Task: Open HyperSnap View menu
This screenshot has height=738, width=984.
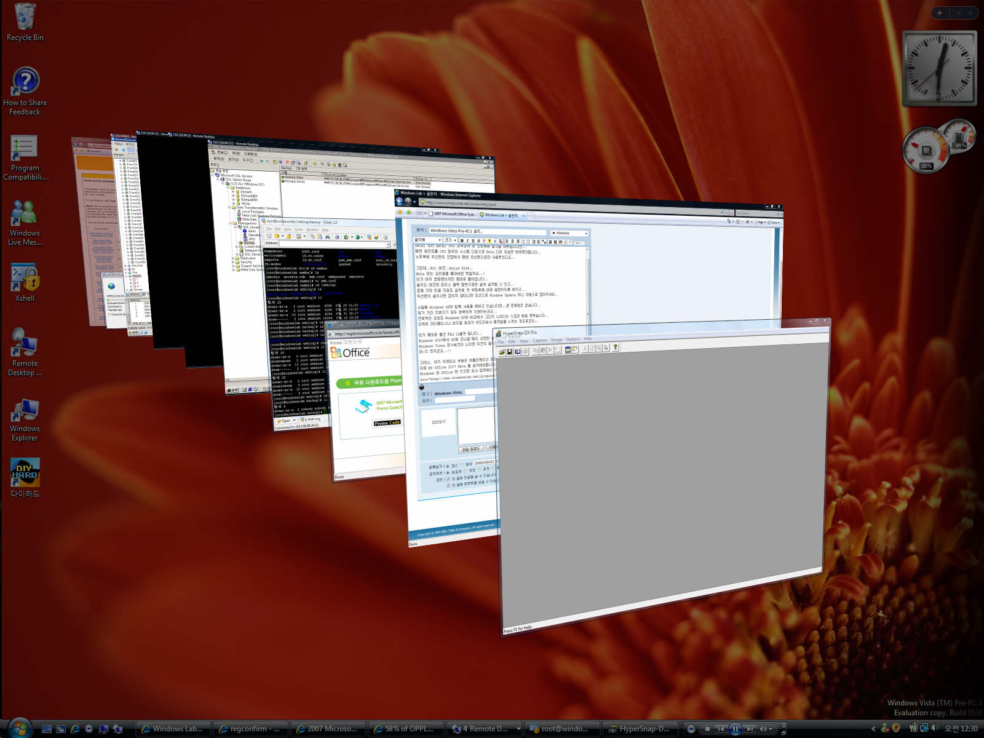Action: pos(524,341)
